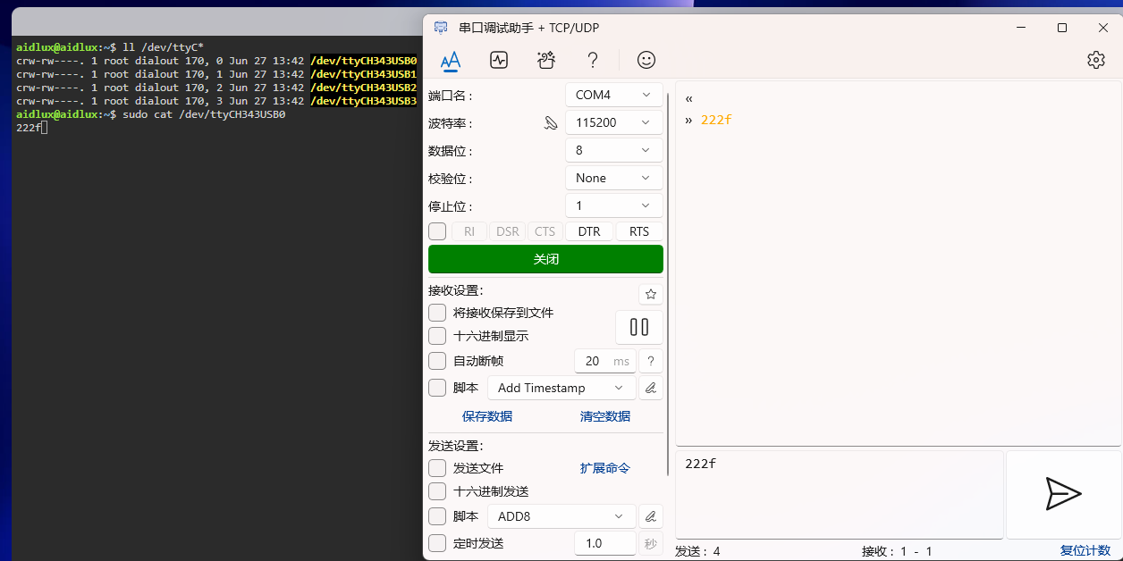Enable 十六进制显示 hex display
1123x561 pixels.
click(437, 336)
